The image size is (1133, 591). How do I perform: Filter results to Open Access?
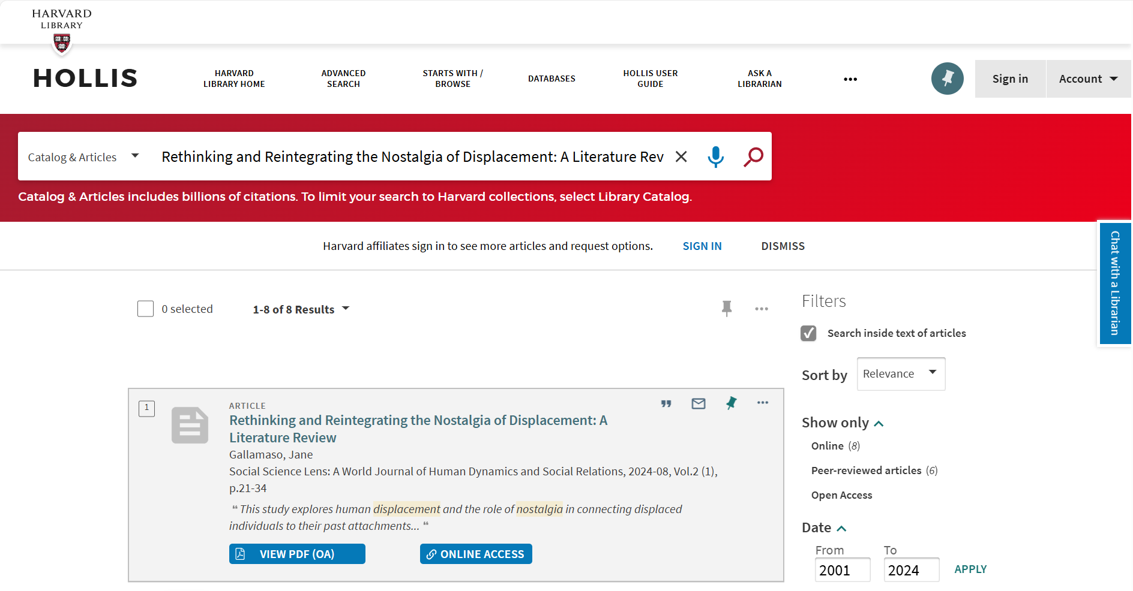click(841, 495)
